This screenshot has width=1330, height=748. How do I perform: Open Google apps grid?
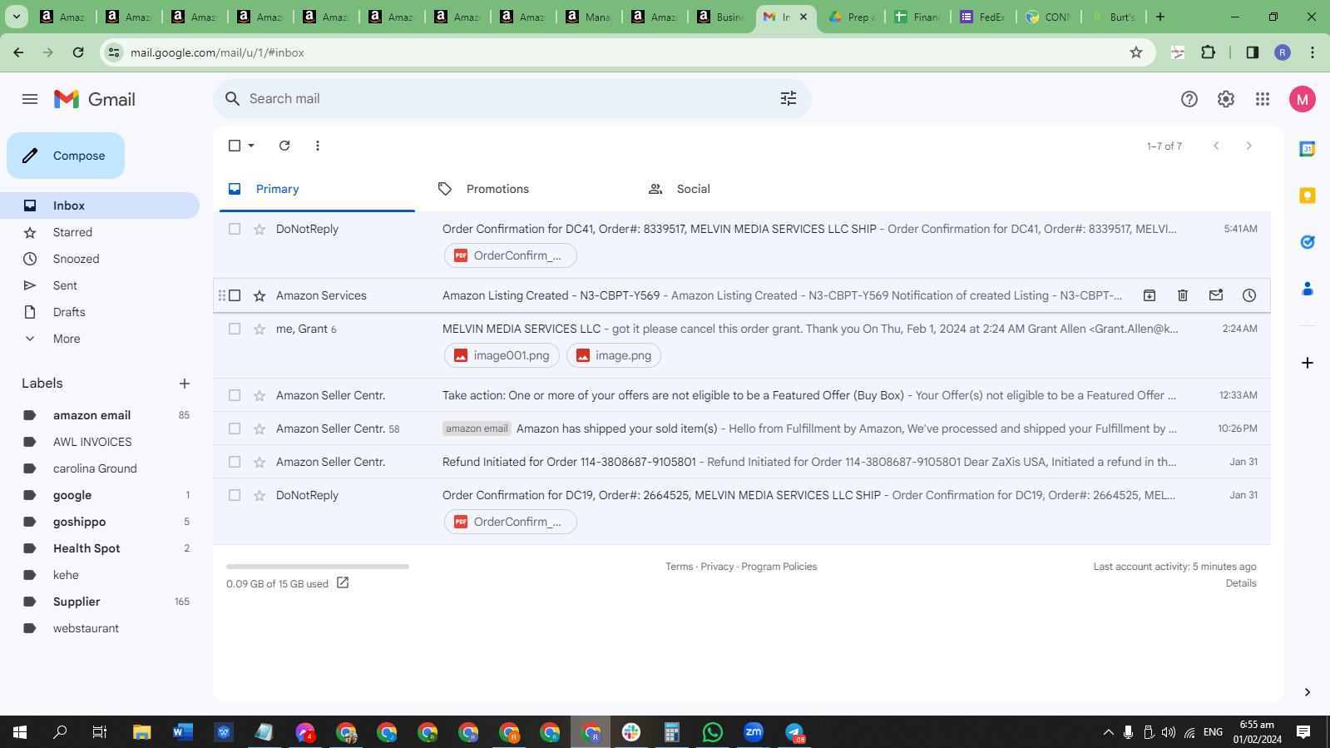click(1263, 99)
